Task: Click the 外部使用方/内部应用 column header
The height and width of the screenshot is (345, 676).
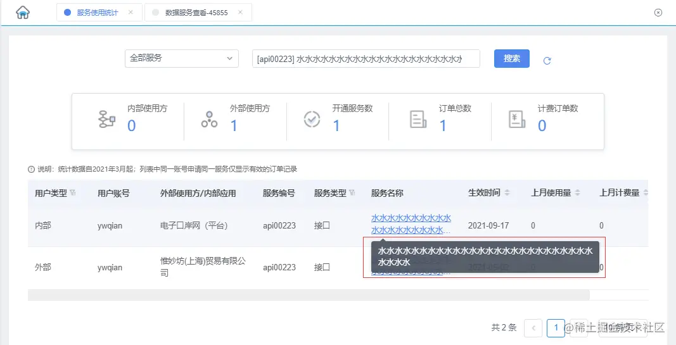Action: (198, 193)
